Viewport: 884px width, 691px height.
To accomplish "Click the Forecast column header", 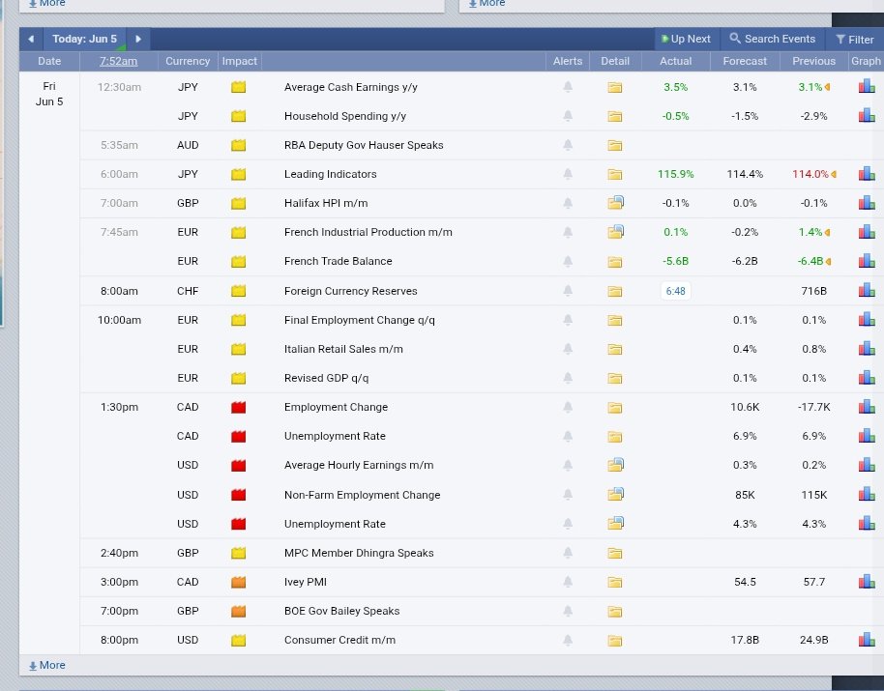I will coord(745,61).
